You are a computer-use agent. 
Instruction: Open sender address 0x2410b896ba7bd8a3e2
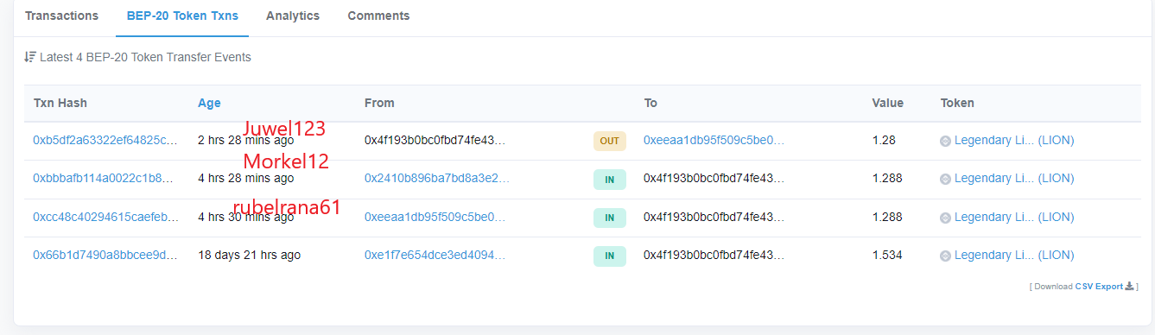437,178
